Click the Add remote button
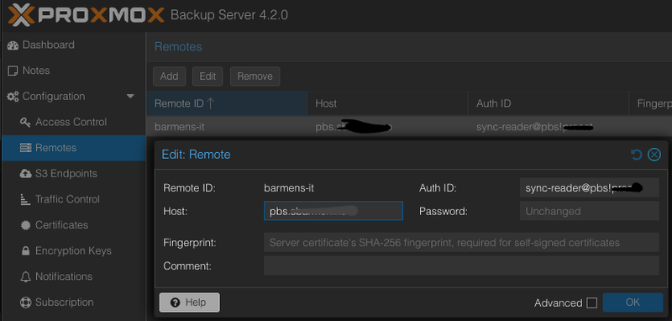The image size is (672, 321). pos(170,76)
